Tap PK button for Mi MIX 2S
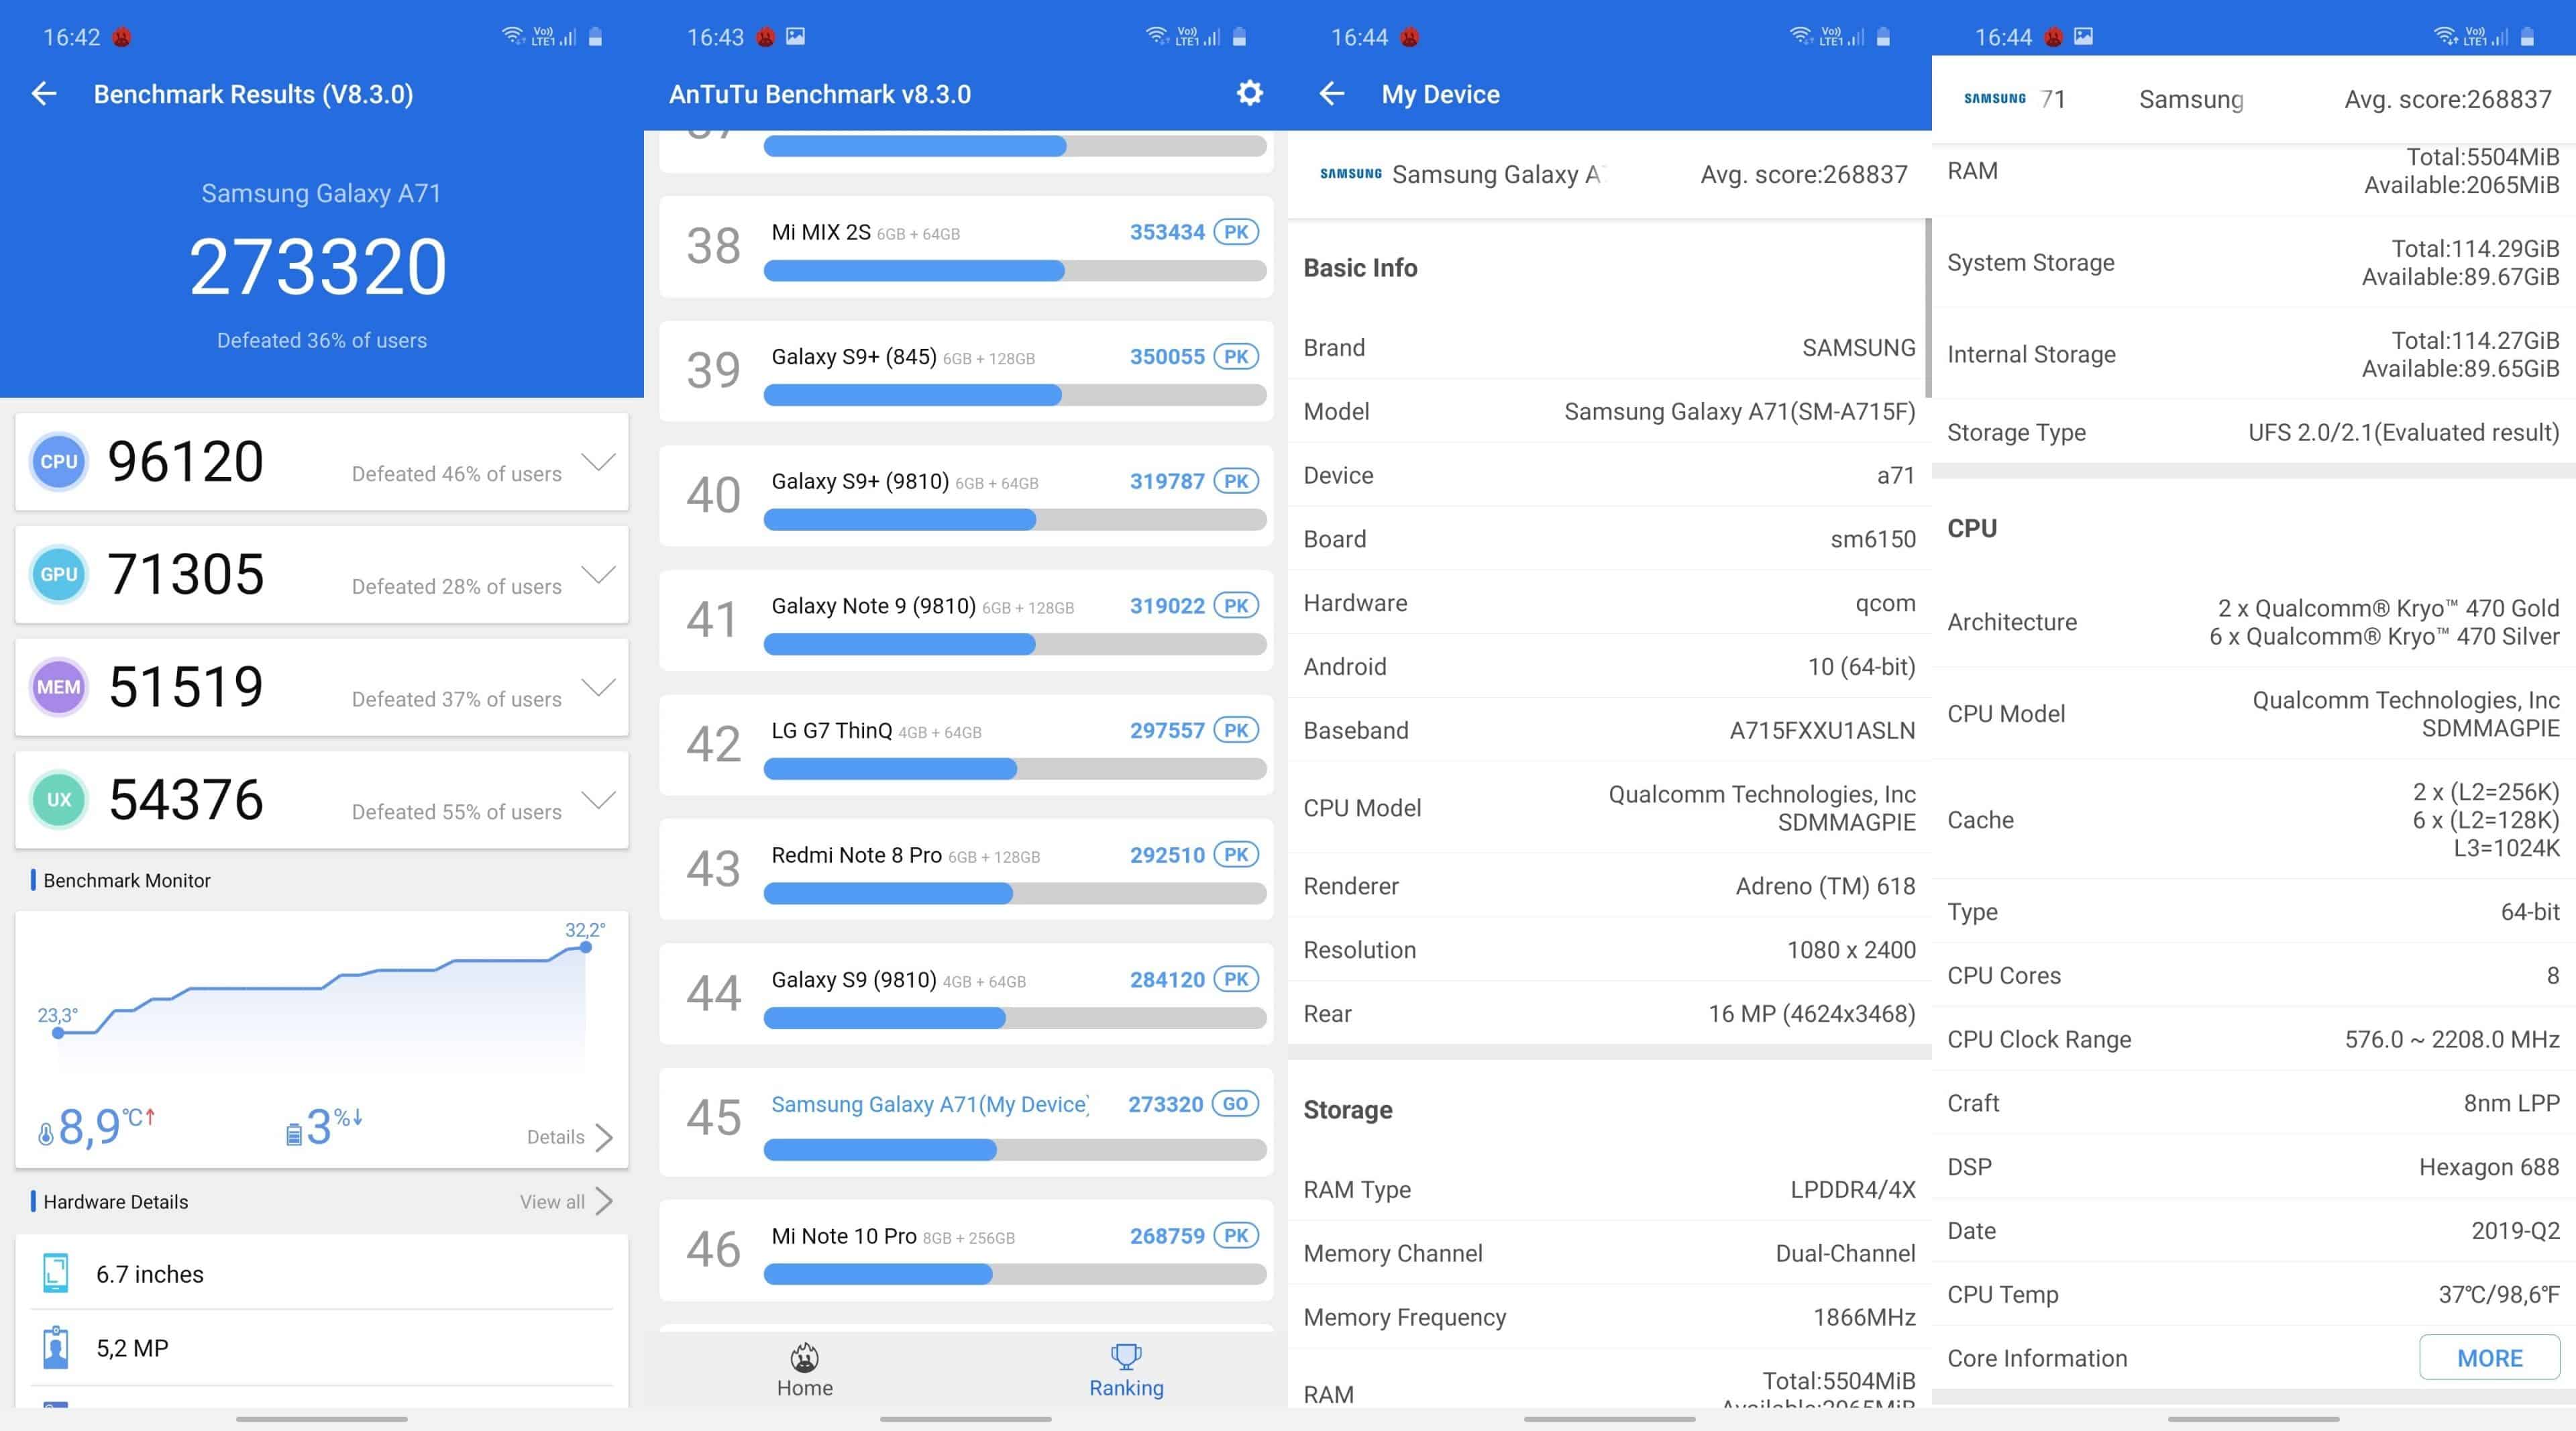Screen dimensions: 2576x1431 coord(1236,232)
